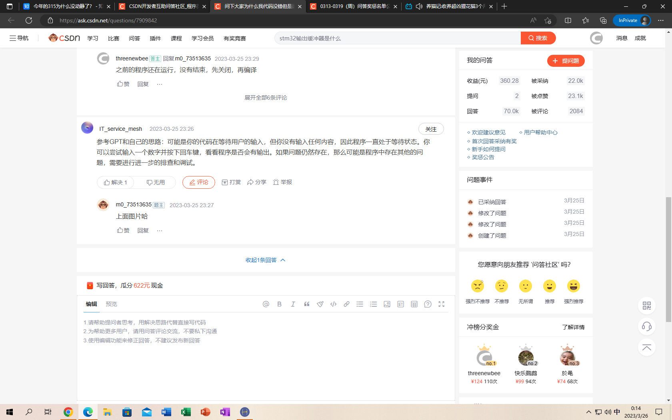Open the 导航 hamburger menu

click(x=19, y=38)
